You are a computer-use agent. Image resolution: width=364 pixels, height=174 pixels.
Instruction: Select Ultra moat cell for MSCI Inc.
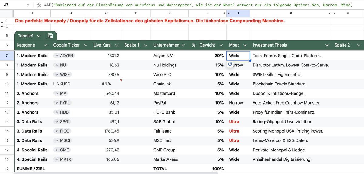pos(238,140)
